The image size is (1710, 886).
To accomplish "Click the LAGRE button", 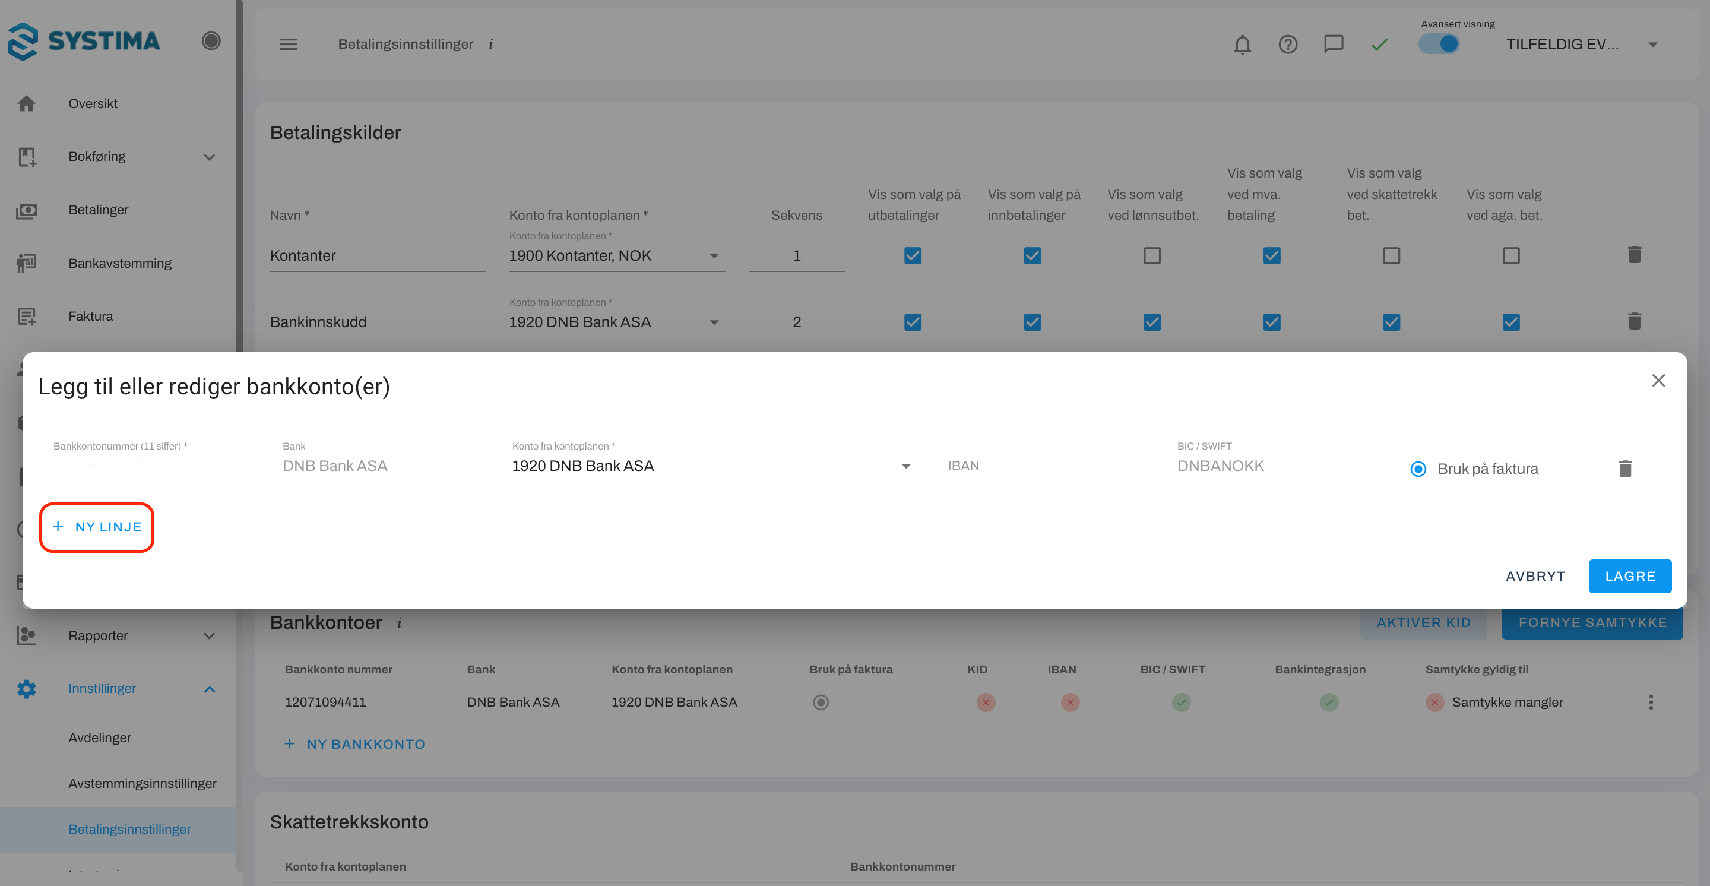I will [1629, 576].
